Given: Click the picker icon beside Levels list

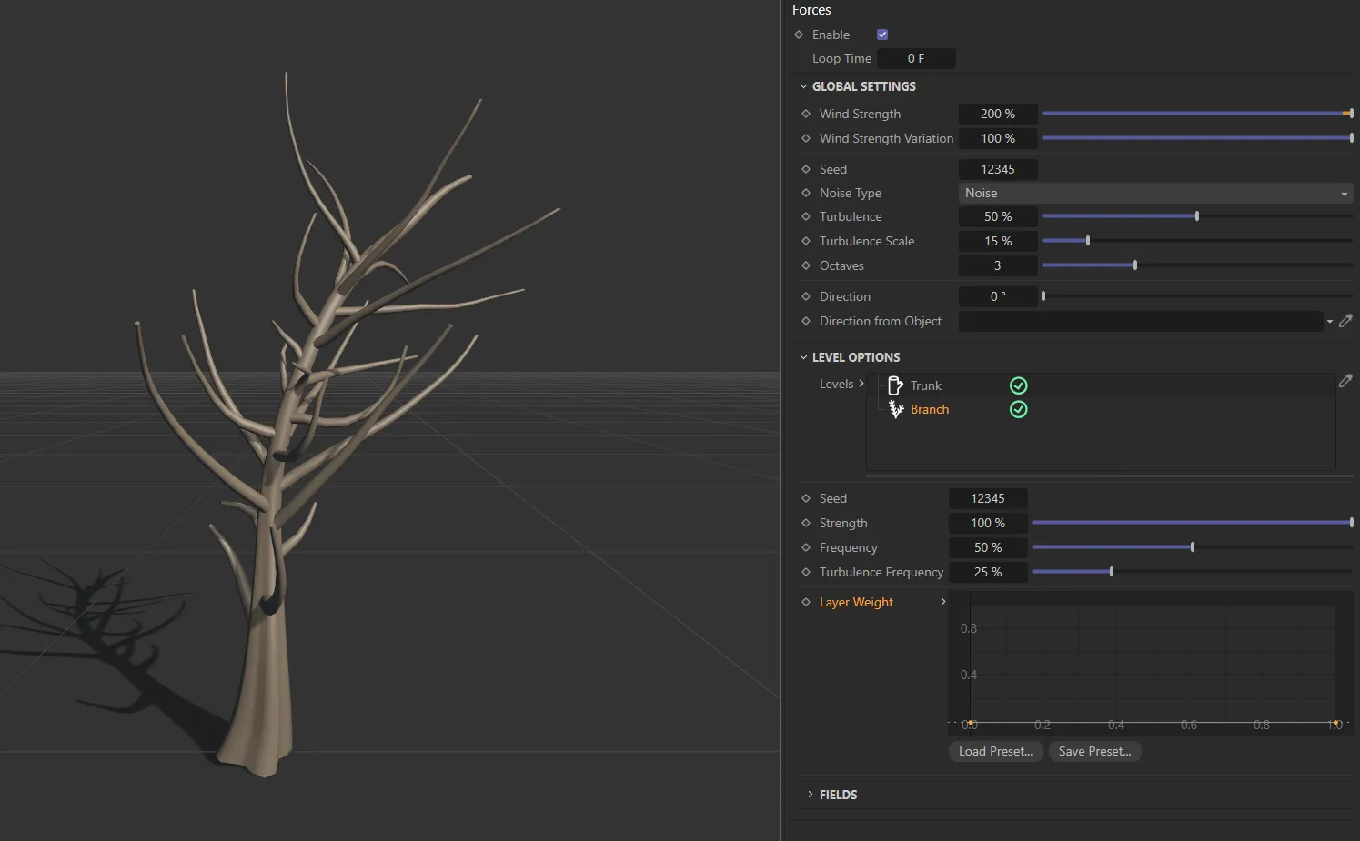Looking at the screenshot, I should pyautogui.click(x=1345, y=382).
